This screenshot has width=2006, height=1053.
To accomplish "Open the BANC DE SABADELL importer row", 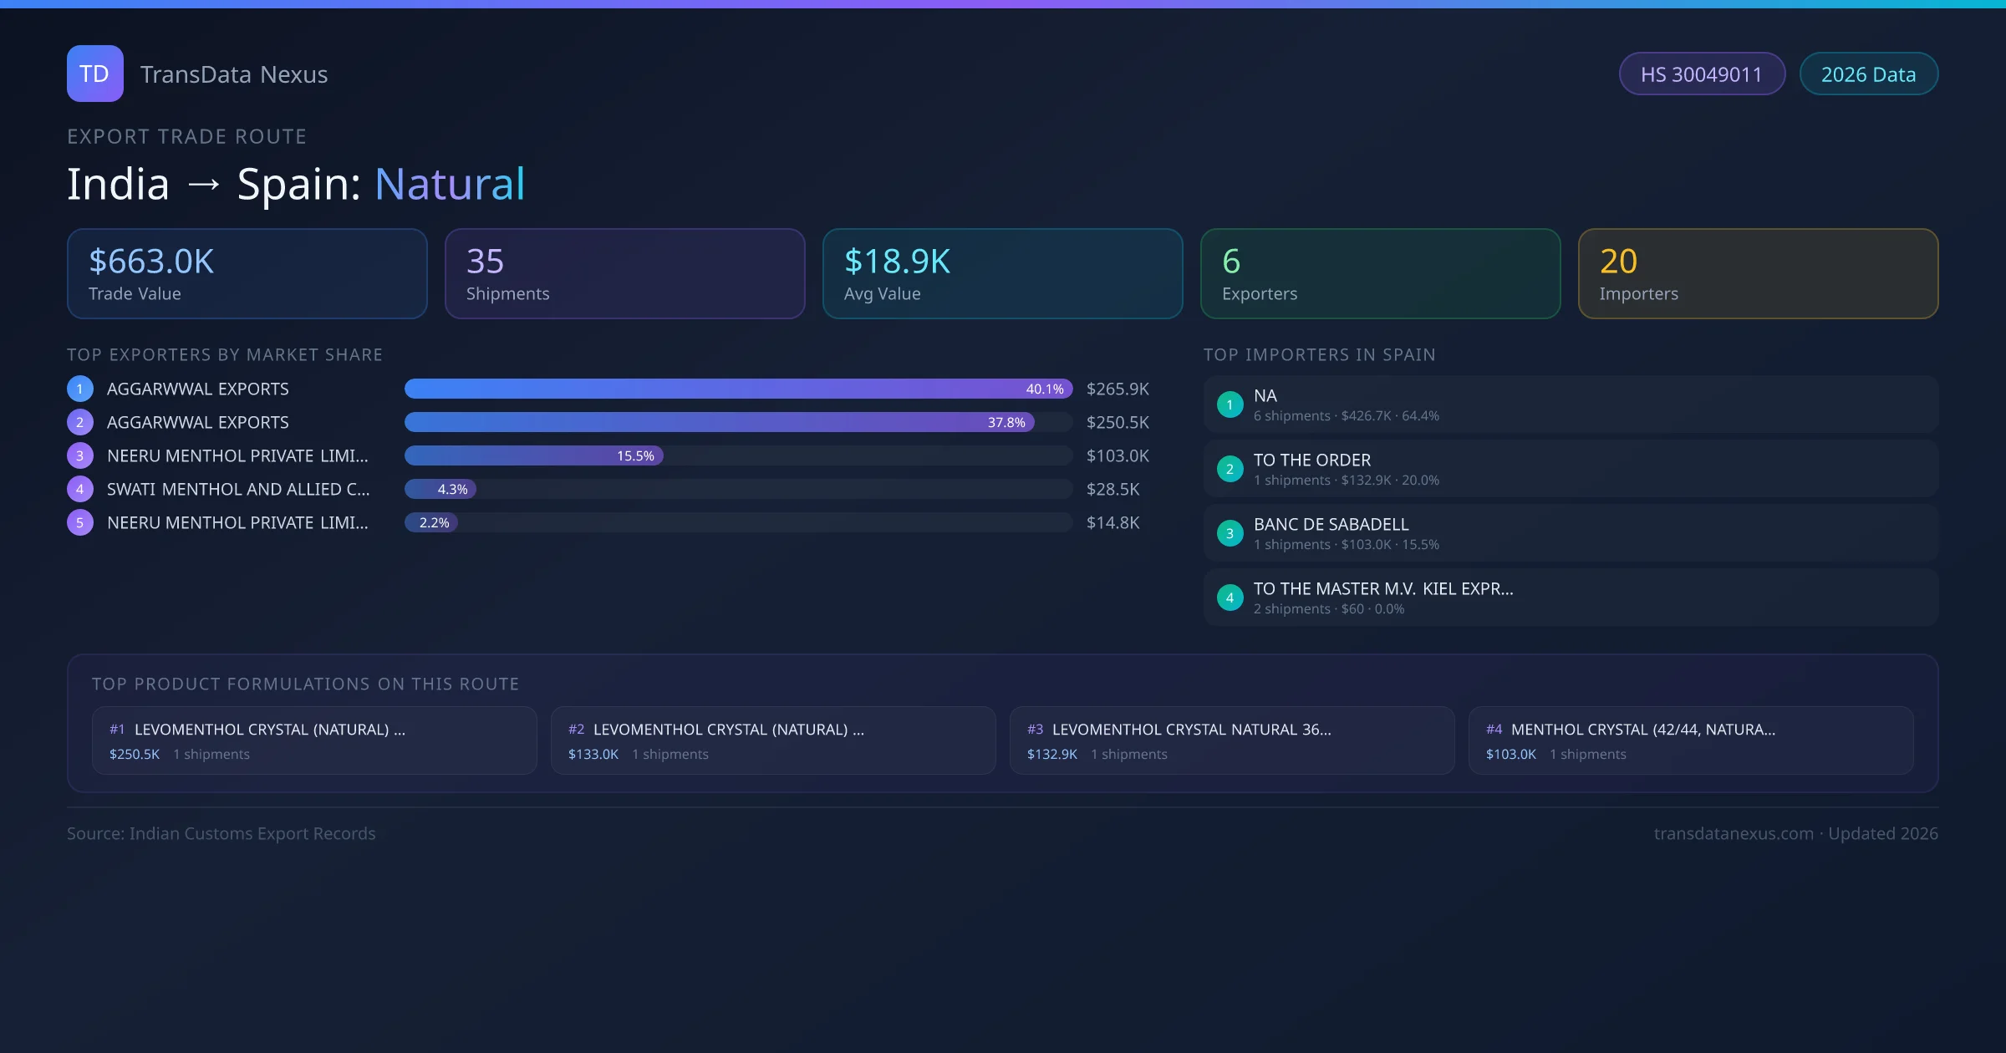I will 1570,533.
